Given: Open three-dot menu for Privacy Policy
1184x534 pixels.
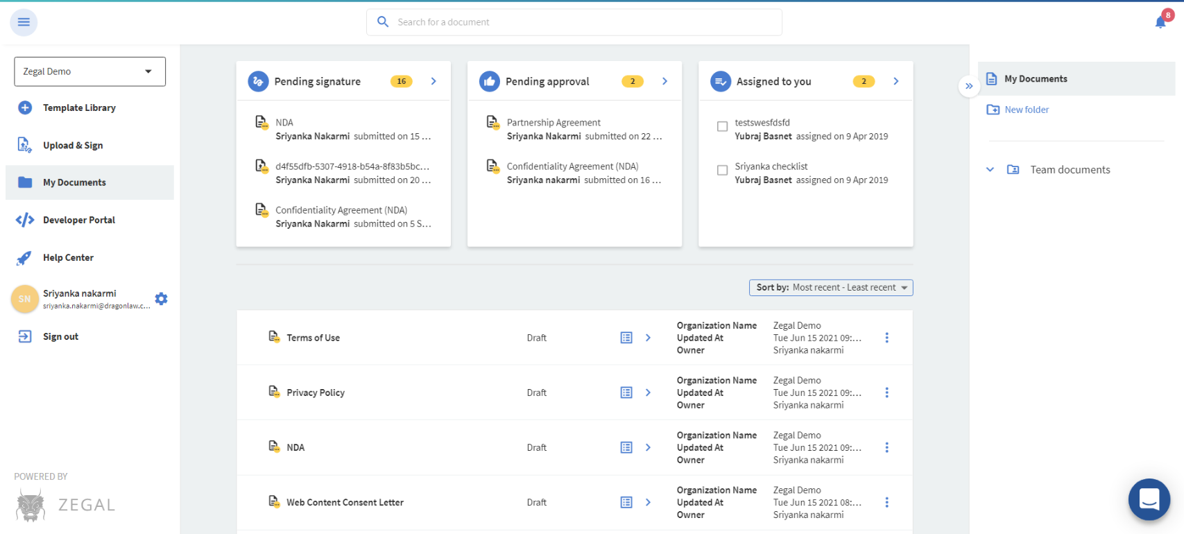Looking at the screenshot, I should [x=886, y=393].
